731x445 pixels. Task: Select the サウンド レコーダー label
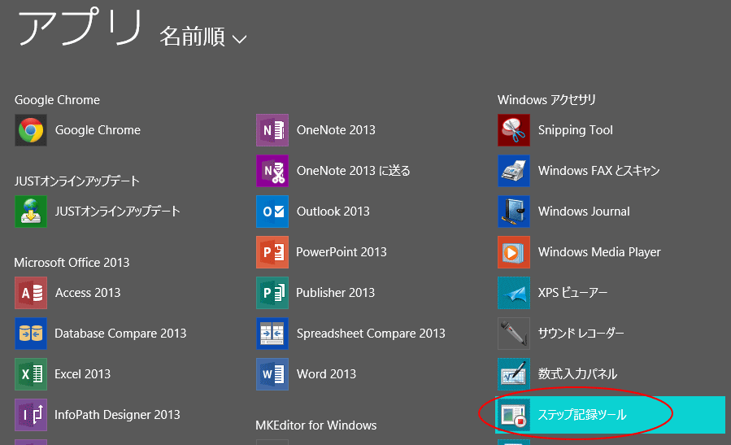[581, 334]
